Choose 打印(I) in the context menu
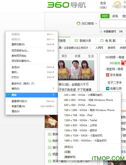The image size is (126, 165). (x=31, y=77)
